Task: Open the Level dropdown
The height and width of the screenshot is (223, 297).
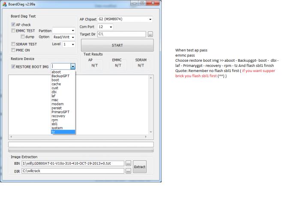Action: [x=69, y=44]
